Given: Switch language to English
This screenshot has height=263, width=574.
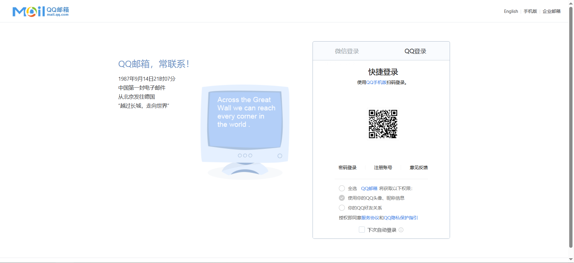Looking at the screenshot, I should [511, 11].
